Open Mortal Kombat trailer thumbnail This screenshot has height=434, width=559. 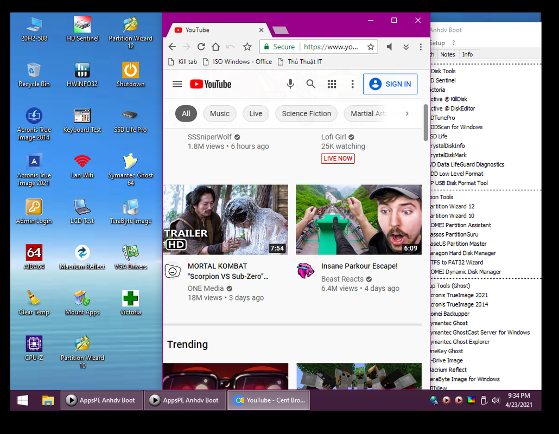tap(225, 220)
